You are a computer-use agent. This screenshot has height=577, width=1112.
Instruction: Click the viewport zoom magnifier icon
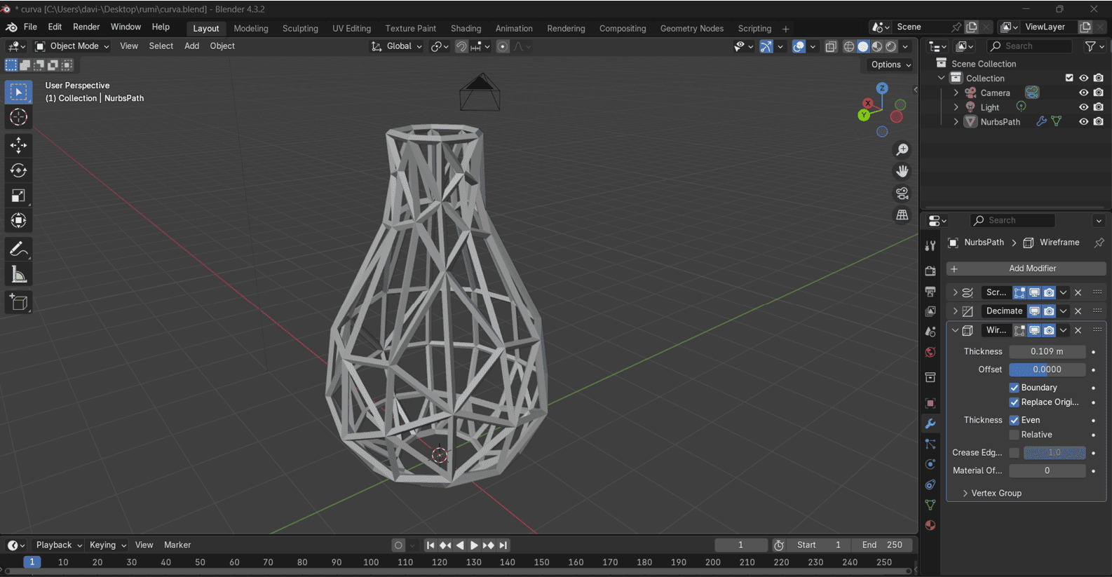(902, 149)
